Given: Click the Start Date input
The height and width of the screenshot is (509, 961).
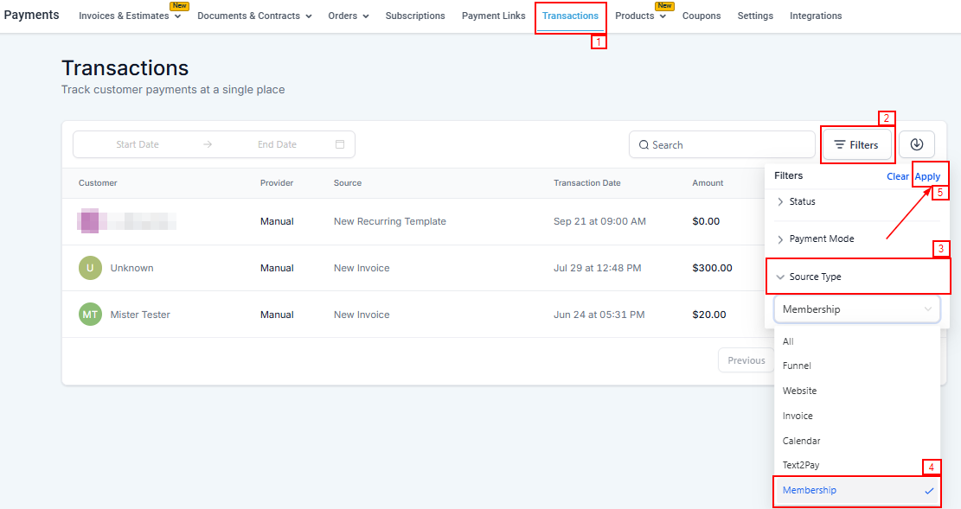Looking at the screenshot, I should point(138,144).
